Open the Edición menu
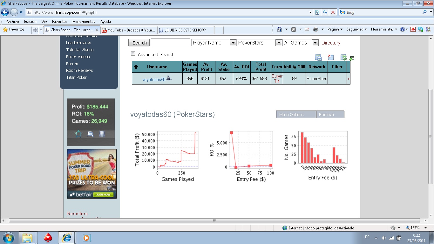This screenshot has width=434, height=244. (30, 22)
